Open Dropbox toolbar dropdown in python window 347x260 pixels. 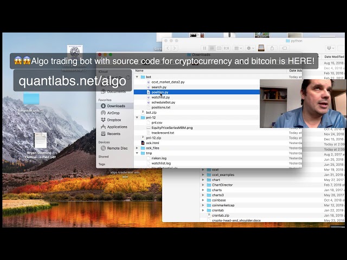tap(330, 48)
